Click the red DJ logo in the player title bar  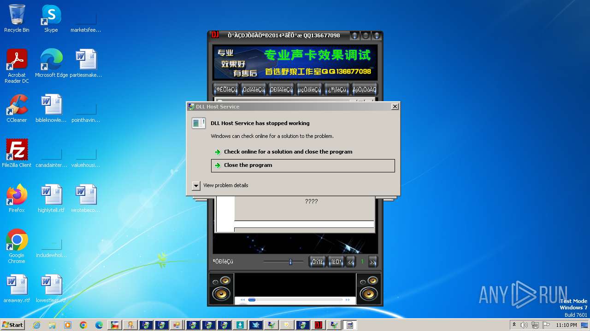[x=215, y=35]
